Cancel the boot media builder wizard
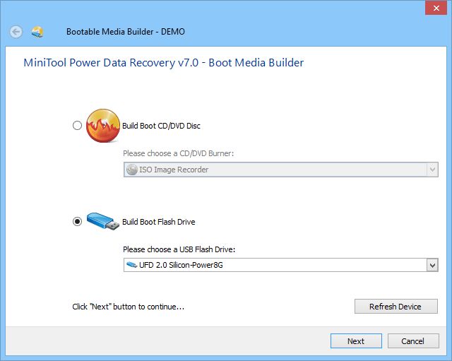Image resolution: width=452 pixels, height=361 pixels. pyautogui.click(x=412, y=341)
